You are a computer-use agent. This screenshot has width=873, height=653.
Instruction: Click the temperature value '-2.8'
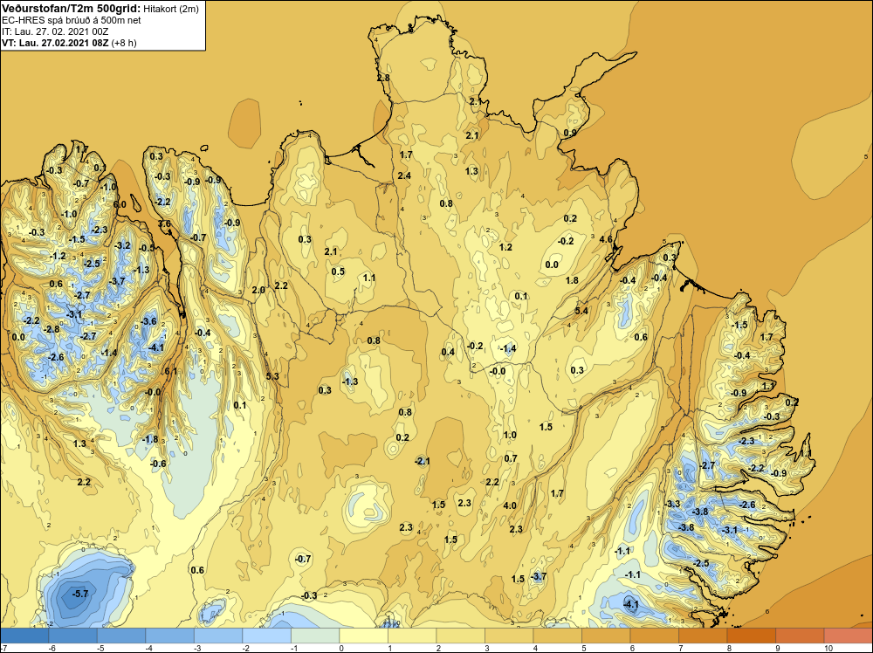point(52,330)
